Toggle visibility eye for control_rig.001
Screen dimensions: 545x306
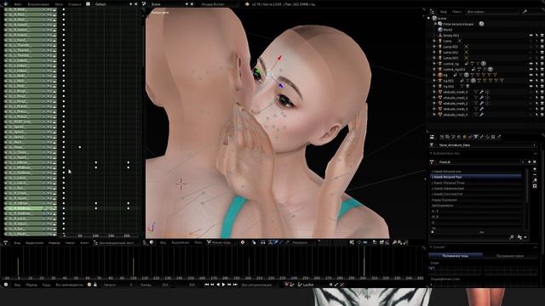click(x=531, y=70)
